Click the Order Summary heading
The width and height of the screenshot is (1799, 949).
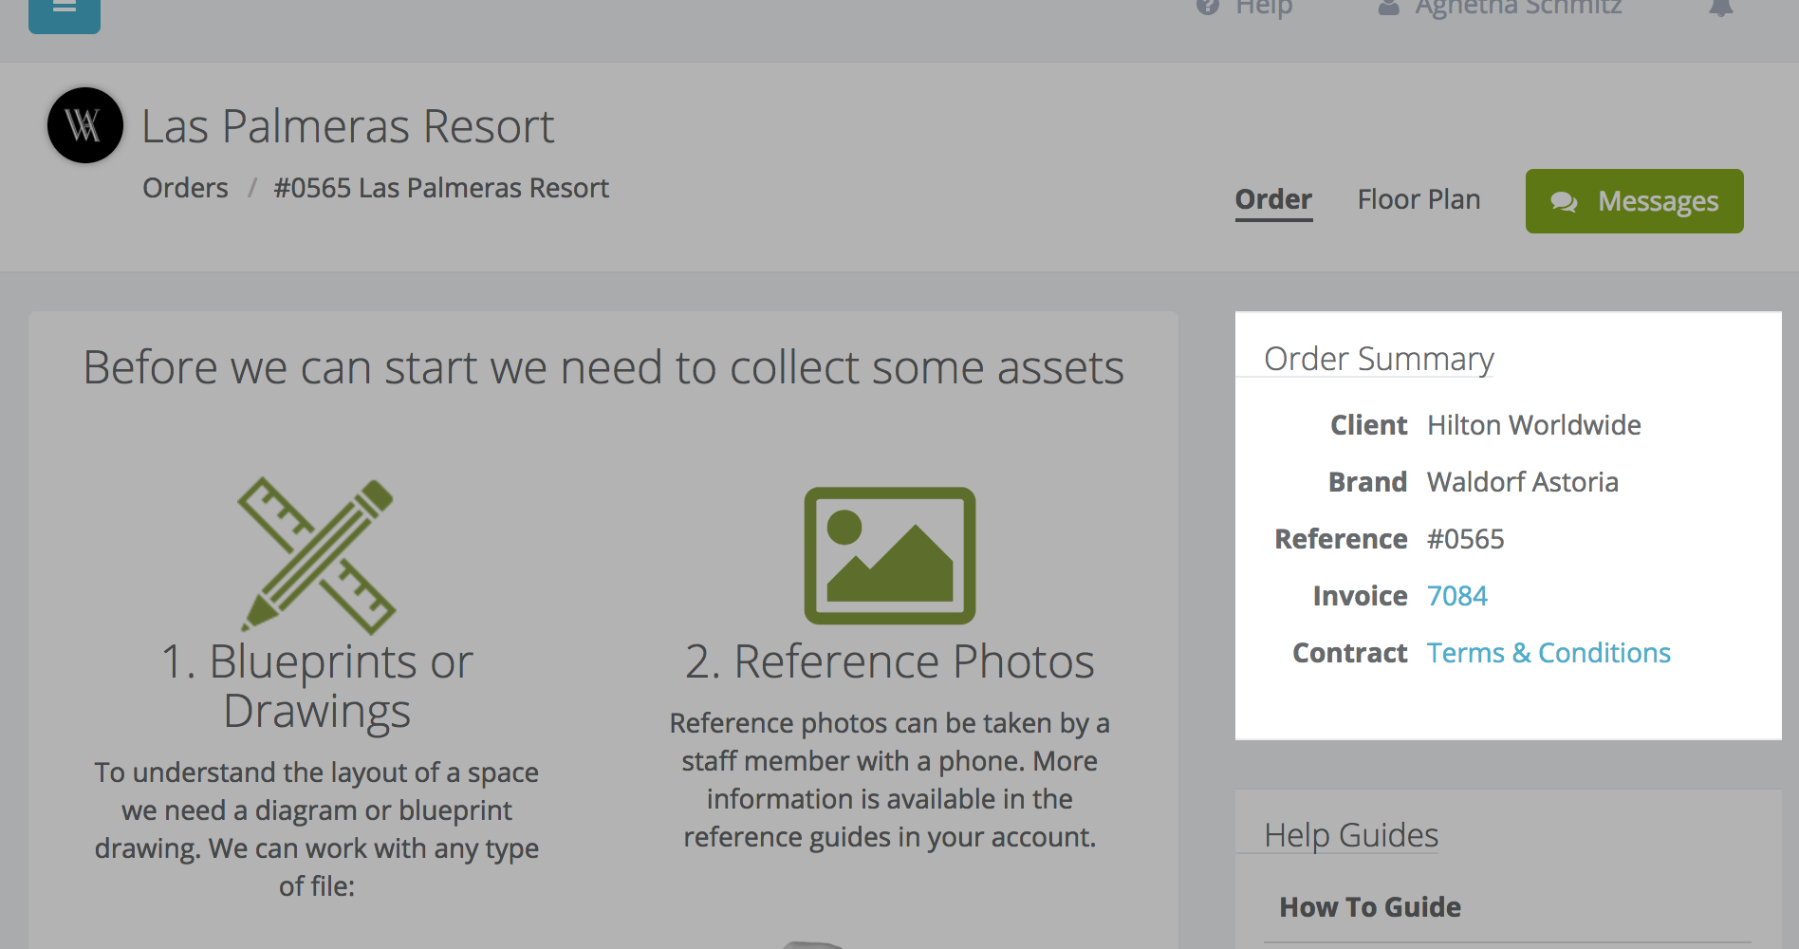(x=1379, y=359)
